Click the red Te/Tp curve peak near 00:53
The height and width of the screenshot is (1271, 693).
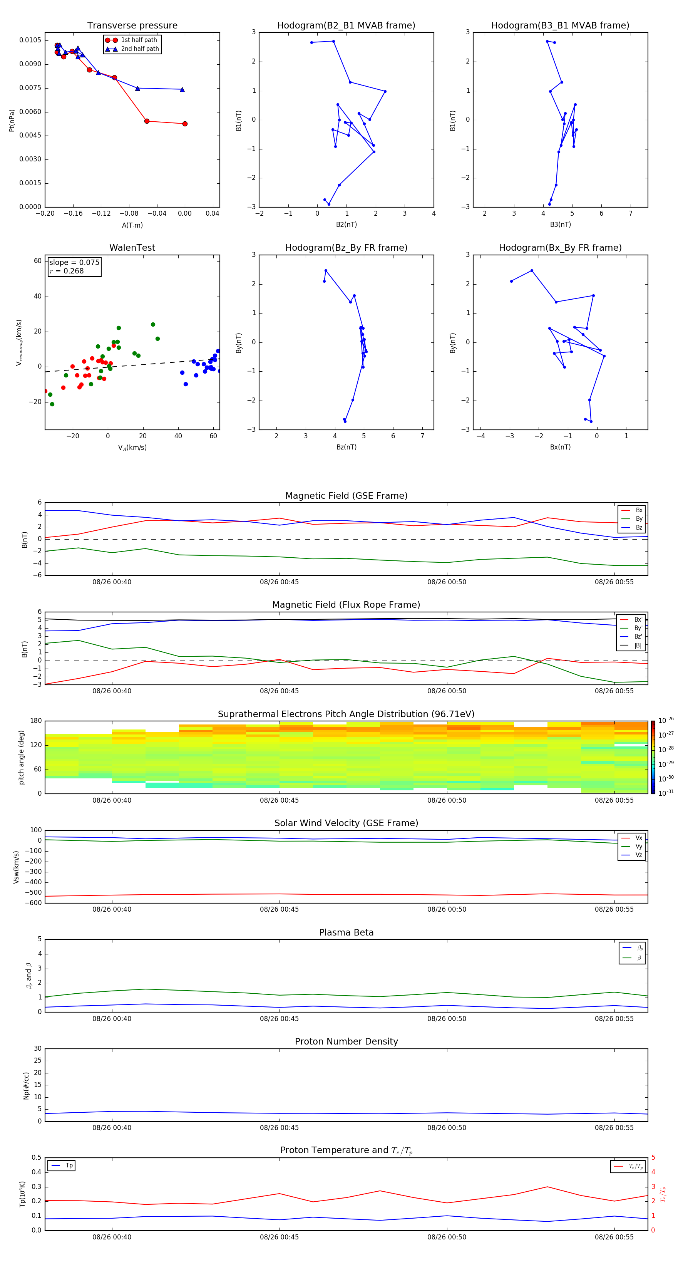[x=547, y=1187]
